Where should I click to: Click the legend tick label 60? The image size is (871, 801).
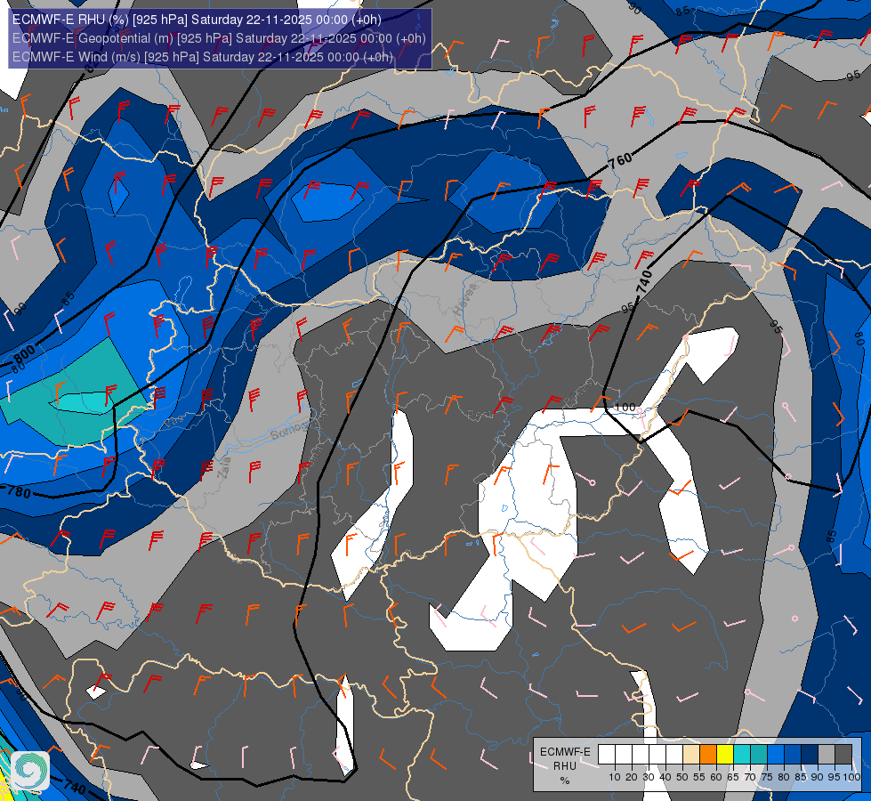[716, 777]
